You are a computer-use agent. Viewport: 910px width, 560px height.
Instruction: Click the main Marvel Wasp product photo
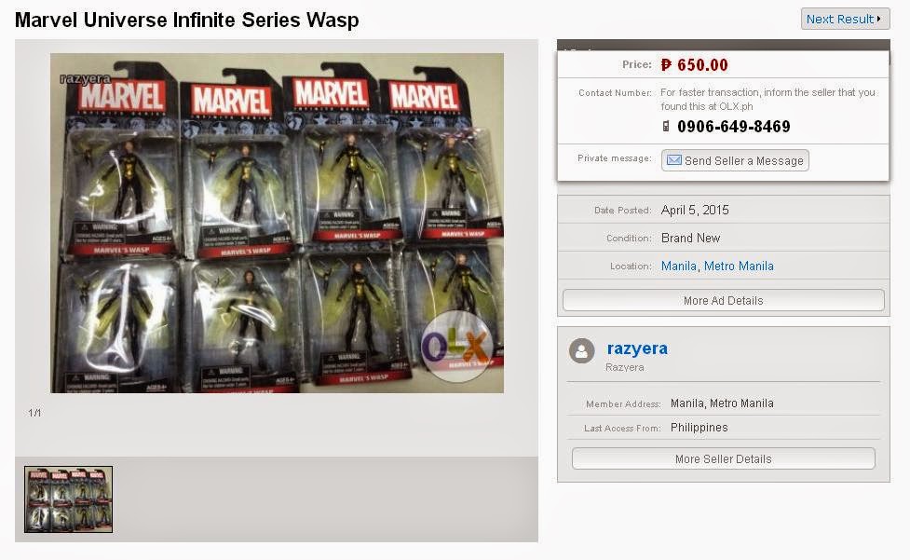pyautogui.click(x=277, y=223)
